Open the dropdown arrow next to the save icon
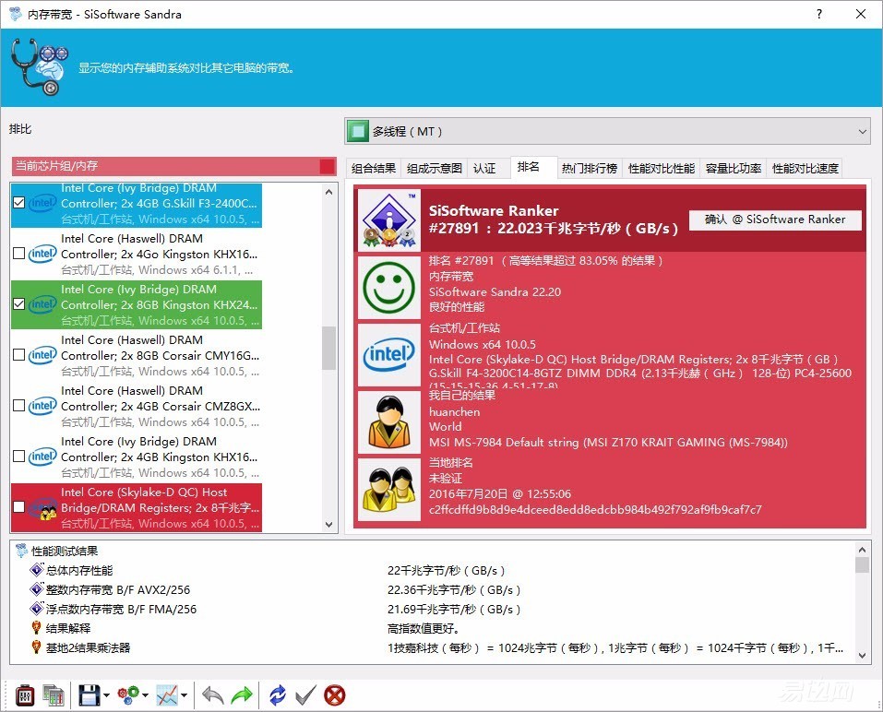883x712 pixels. [106, 695]
